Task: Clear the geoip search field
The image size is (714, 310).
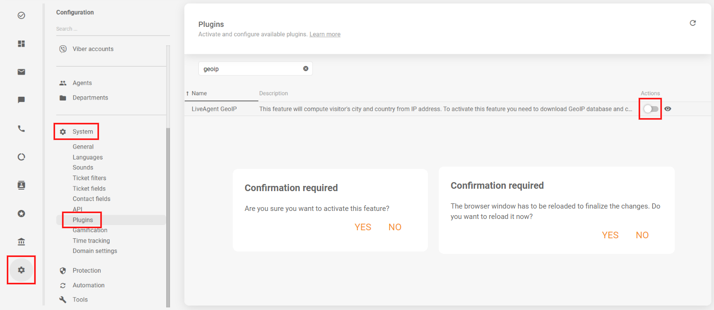Action: [x=306, y=68]
